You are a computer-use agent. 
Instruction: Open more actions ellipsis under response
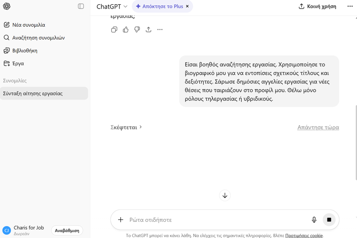click(x=160, y=30)
